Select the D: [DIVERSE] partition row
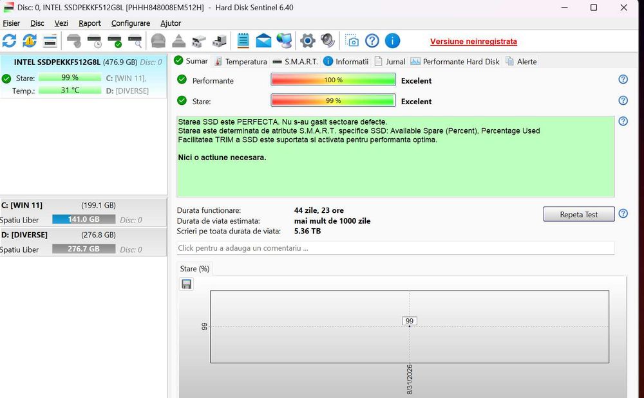Viewport: 644px width, 398px height. 83,242
